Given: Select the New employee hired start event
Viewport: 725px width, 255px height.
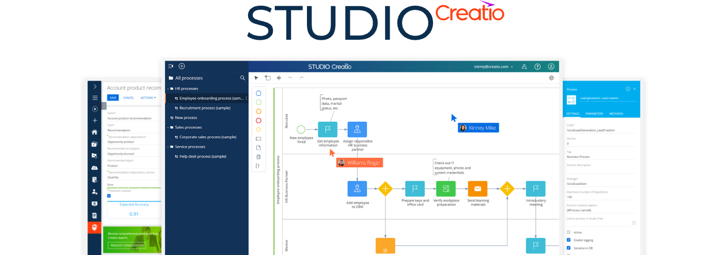Looking at the screenshot, I should coord(301,129).
